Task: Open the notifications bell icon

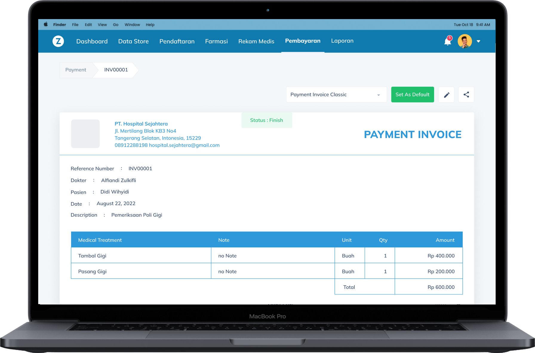Action: [x=448, y=41]
